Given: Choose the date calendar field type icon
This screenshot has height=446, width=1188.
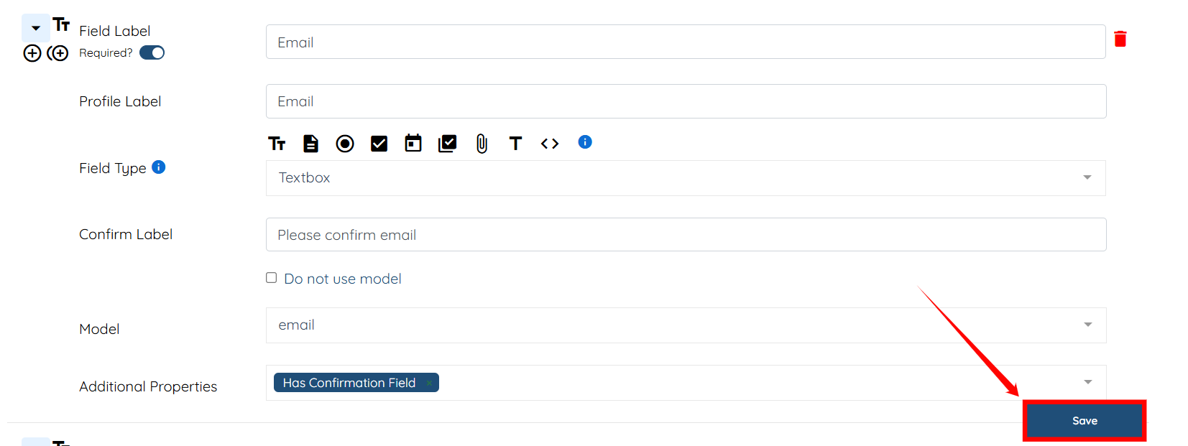Looking at the screenshot, I should (x=413, y=143).
